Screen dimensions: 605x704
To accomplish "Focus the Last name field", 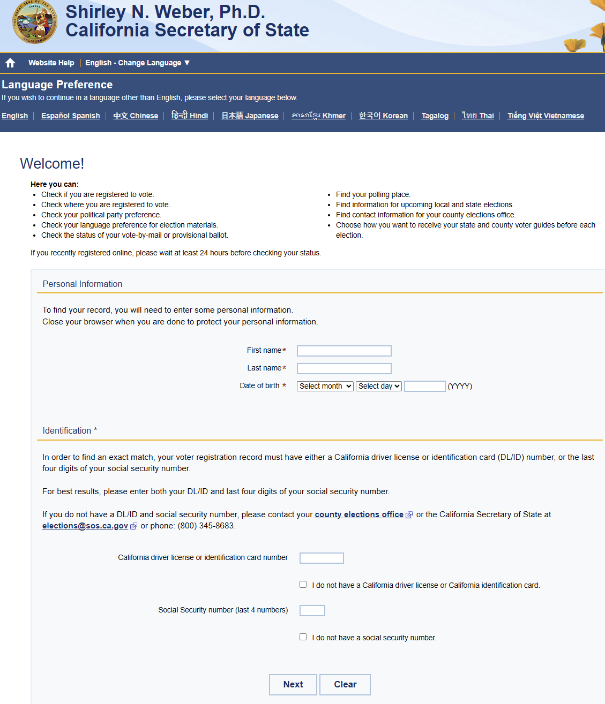I will tap(345, 368).
